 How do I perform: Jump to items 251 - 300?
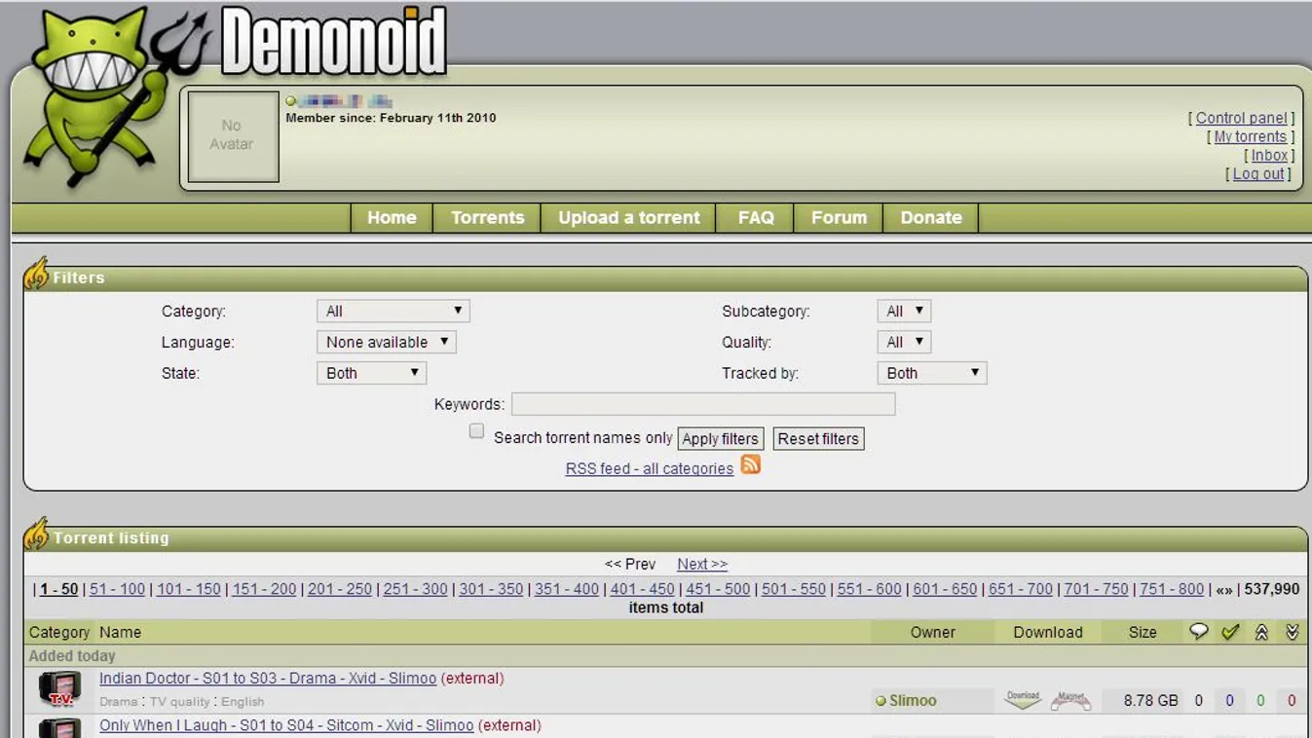click(x=416, y=589)
